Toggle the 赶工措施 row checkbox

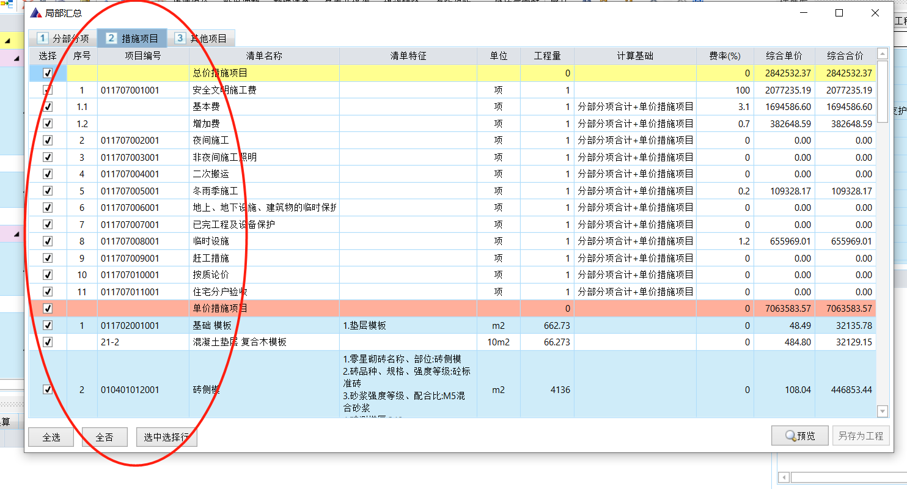pyautogui.click(x=48, y=258)
